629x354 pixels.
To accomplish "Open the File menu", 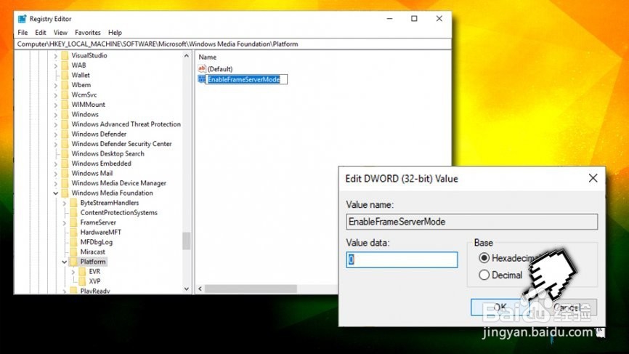I will (23, 33).
